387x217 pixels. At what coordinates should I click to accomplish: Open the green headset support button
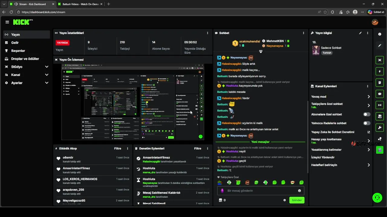377,198
